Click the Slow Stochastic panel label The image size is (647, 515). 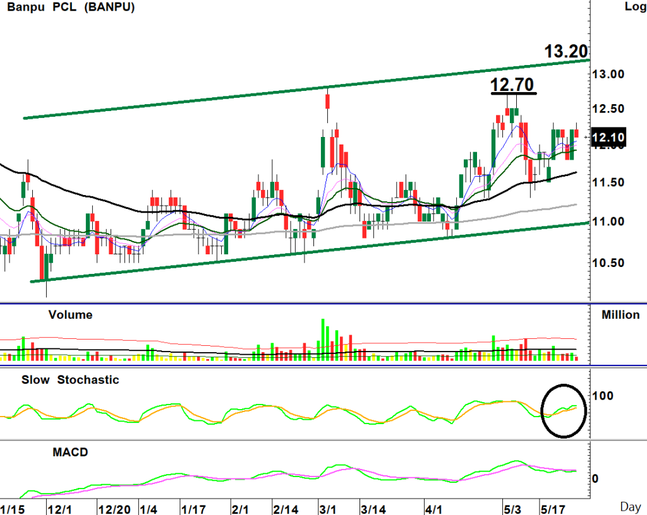70,380
